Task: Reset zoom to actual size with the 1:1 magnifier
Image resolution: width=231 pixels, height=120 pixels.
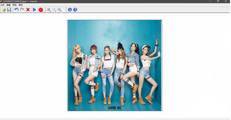Action: pos(54,10)
